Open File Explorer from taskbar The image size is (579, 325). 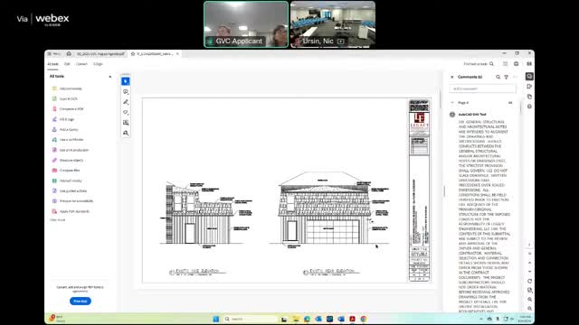point(296,319)
